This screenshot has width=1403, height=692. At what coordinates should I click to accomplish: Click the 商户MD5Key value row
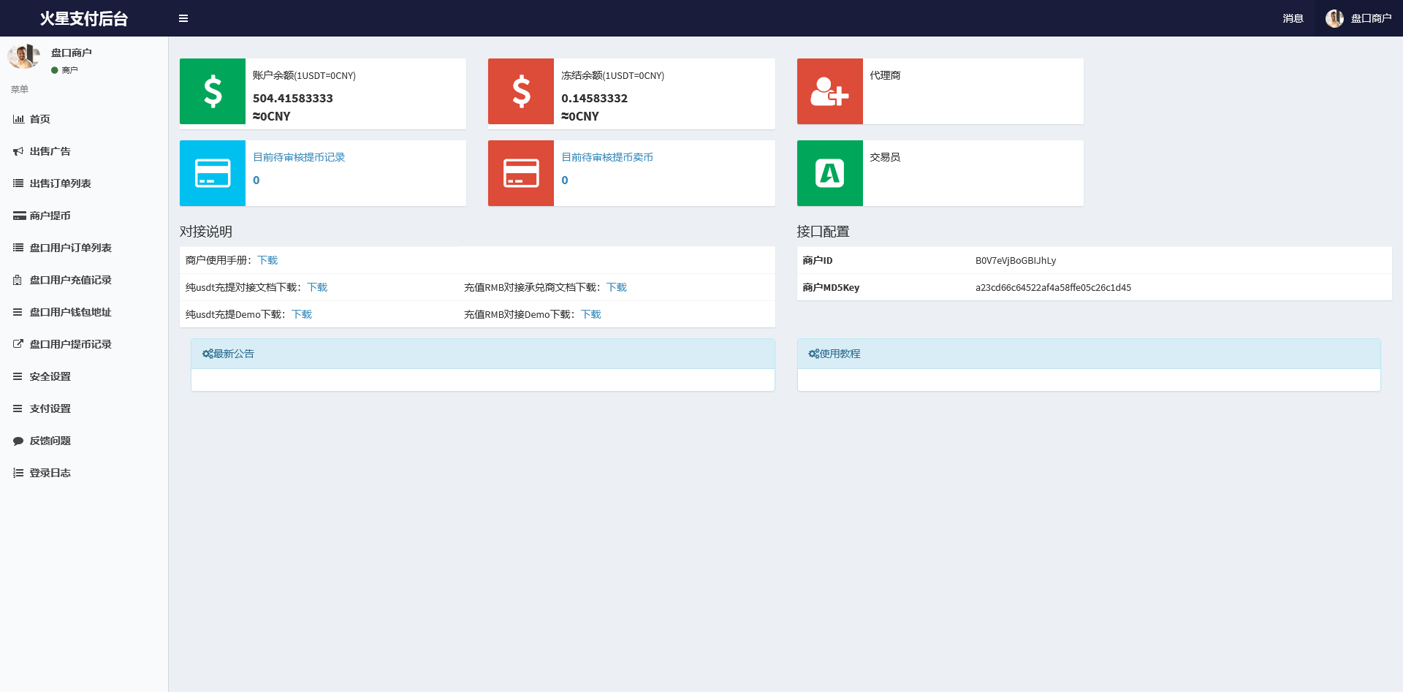[1052, 287]
